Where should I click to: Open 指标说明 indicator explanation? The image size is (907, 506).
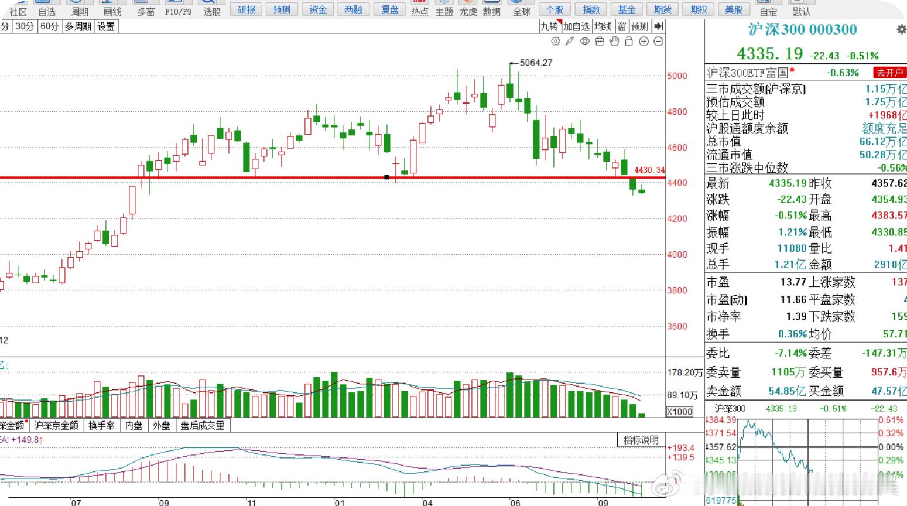point(641,440)
